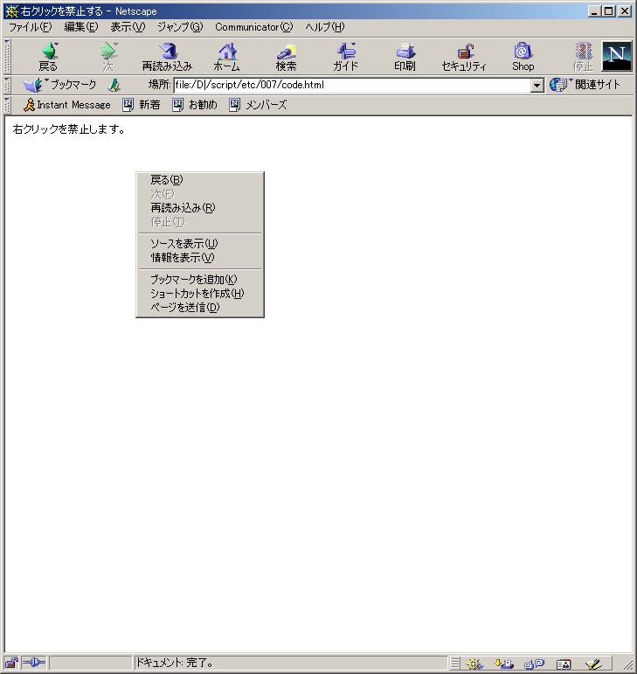This screenshot has height=674, width=637.
Task: Open セキュリティ (Security) toolbar icon
Action: (464, 56)
